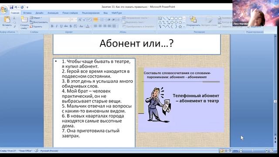
Task: Click the slide title Абонент или…?
Action: [x=136, y=43]
